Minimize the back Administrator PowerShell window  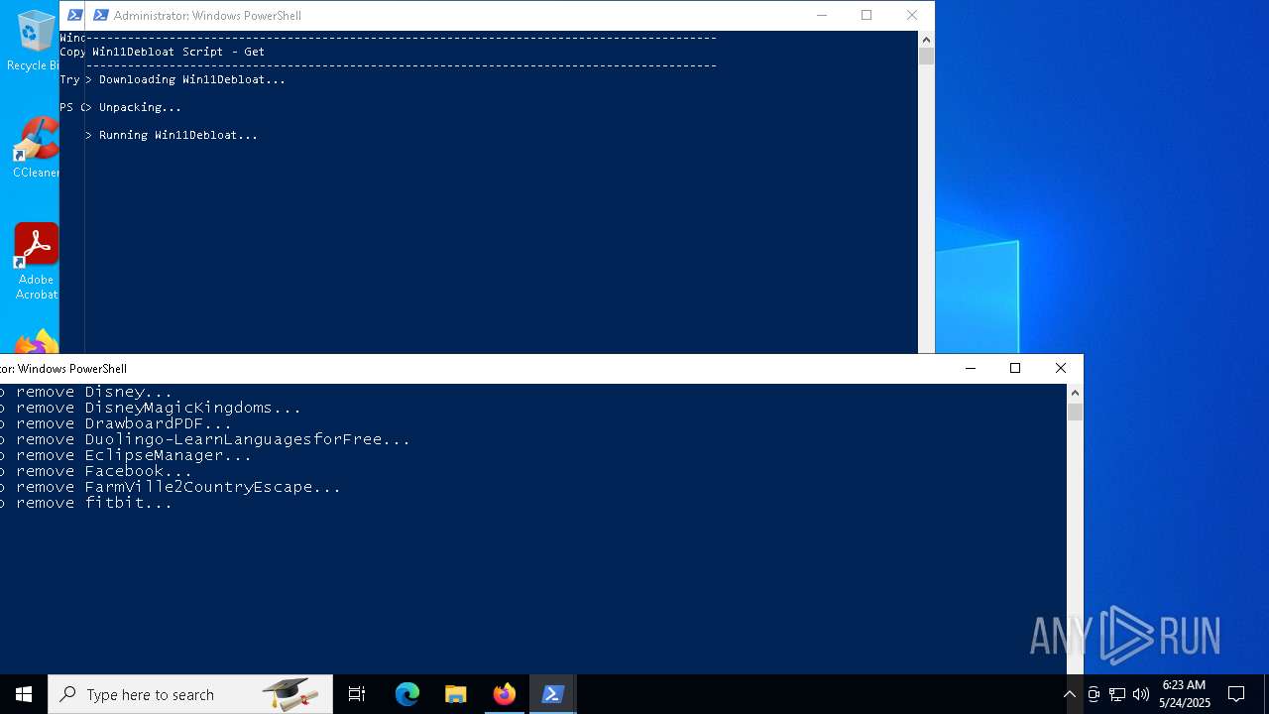click(822, 15)
